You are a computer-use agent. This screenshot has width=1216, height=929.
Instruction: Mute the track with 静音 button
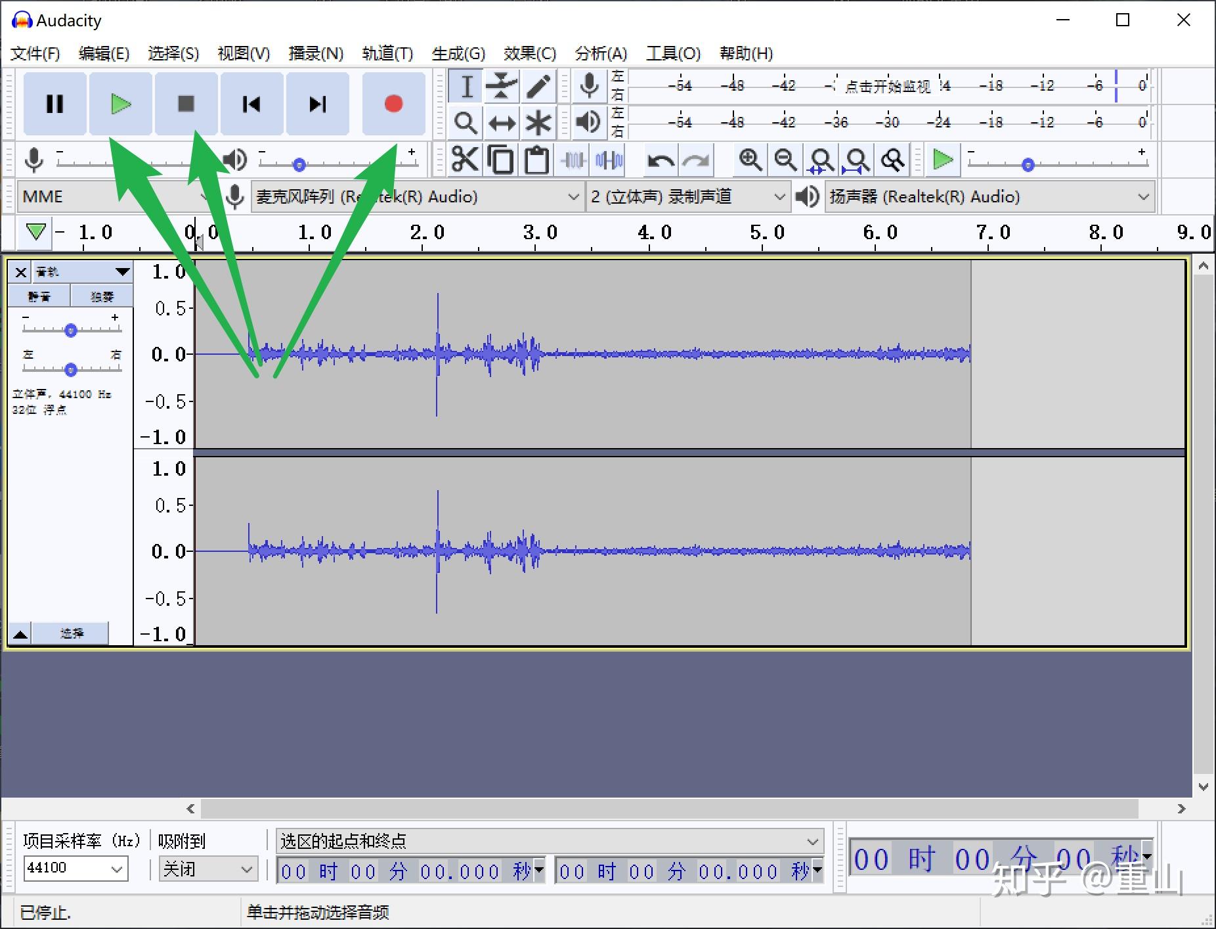coord(39,296)
